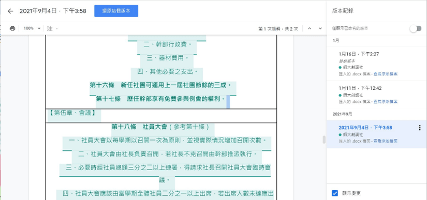Click the 版本記錄 panel heading

(343, 11)
